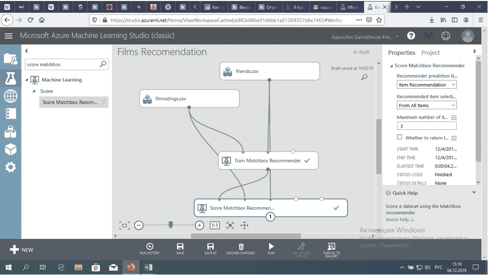488x275 pixels.
Task: Click the canvas search magnifier icon
Action: coord(364,77)
